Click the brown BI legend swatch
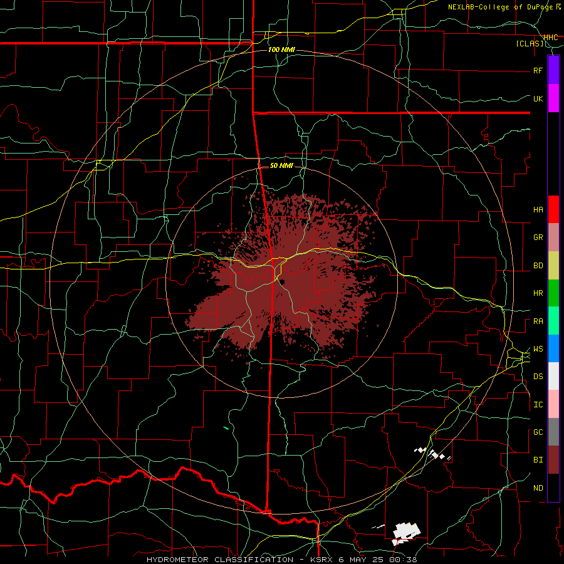The width and height of the screenshot is (564, 564). click(553, 460)
